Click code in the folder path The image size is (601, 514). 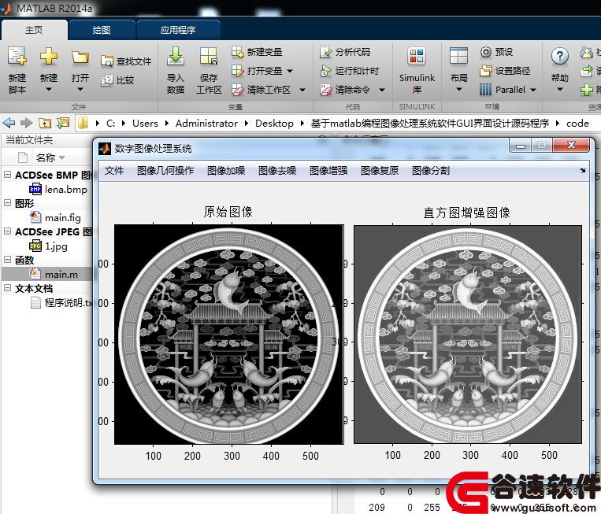577,124
